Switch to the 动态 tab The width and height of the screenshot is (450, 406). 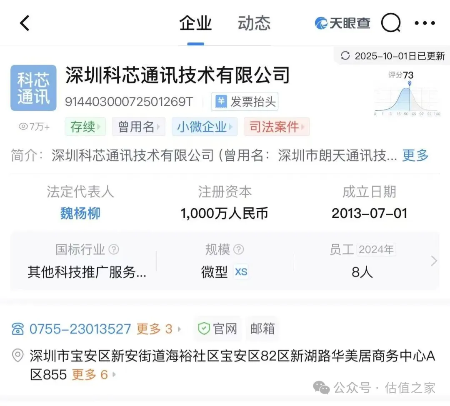tap(254, 24)
